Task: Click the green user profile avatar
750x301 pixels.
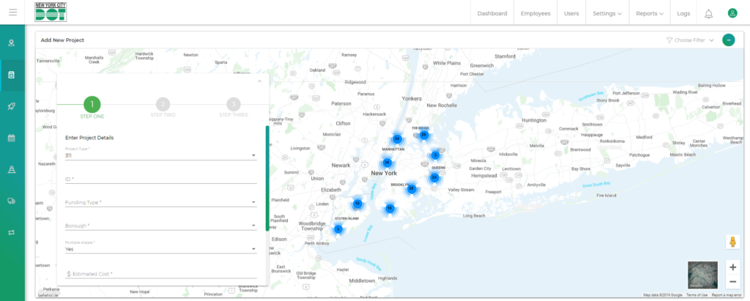Action: point(732,13)
